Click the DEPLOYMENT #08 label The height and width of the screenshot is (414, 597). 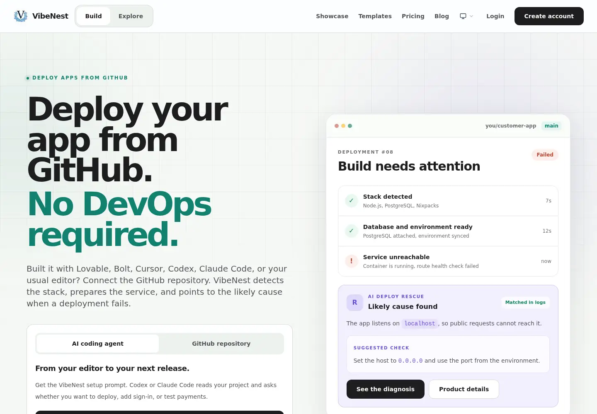click(x=366, y=152)
